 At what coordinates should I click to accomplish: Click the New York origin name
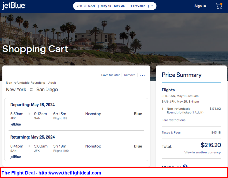[x=16, y=90]
